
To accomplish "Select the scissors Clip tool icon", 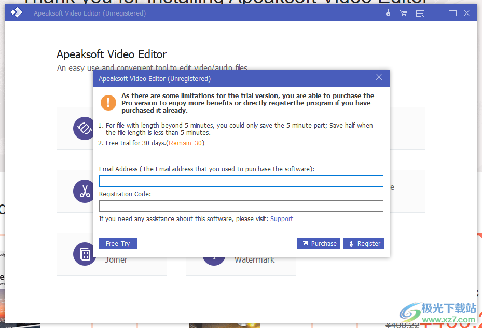I will pyautogui.click(x=84, y=191).
